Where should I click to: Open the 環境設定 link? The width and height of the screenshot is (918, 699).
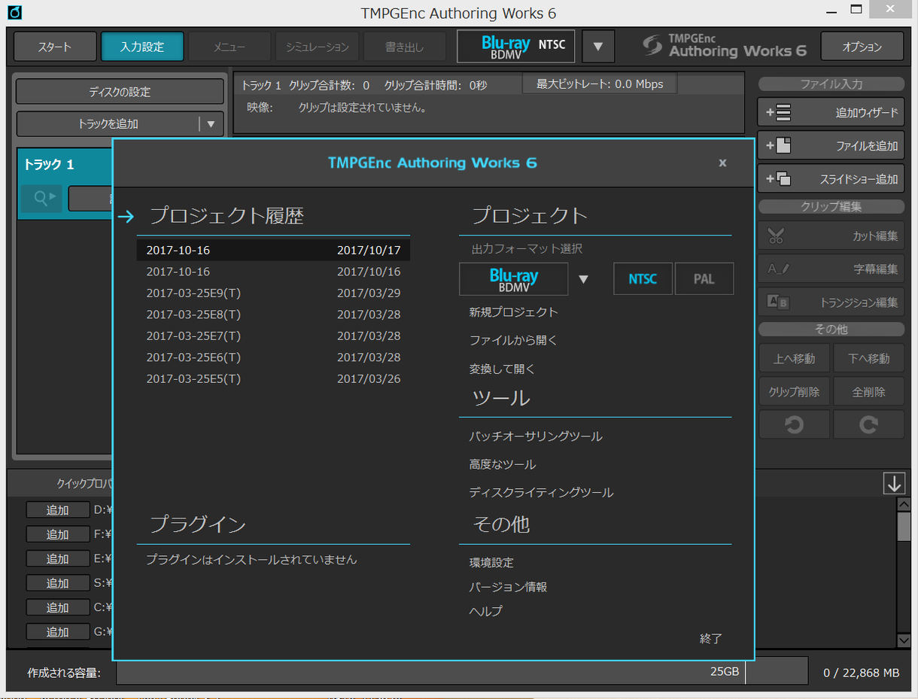(491, 562)
